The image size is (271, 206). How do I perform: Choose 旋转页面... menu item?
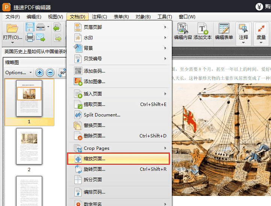pos(119,169)
